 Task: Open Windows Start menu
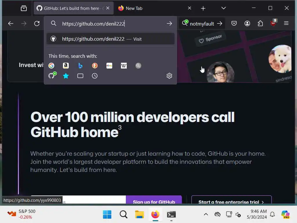(x=107, y=215)
